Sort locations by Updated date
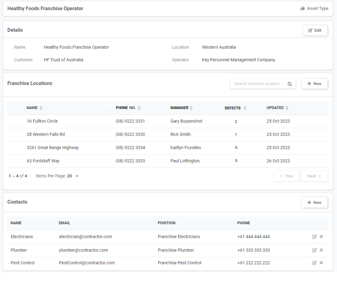Image resolution: width=337 pixels, height=284 pixels. 287,108
